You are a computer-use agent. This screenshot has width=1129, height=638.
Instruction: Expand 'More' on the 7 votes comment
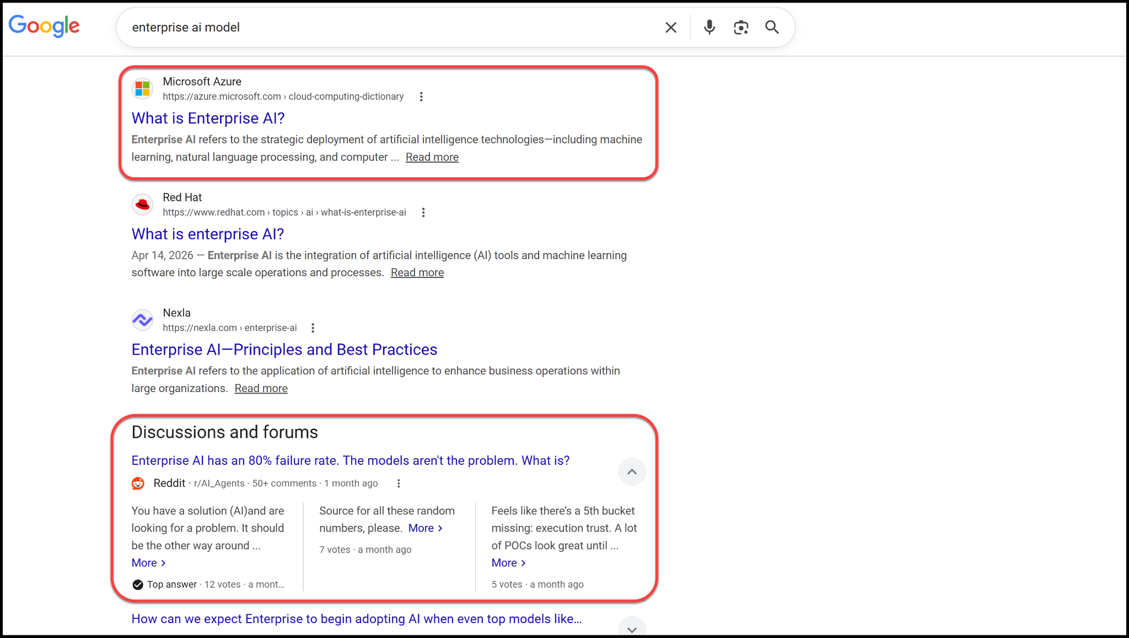tap(425, 528)
